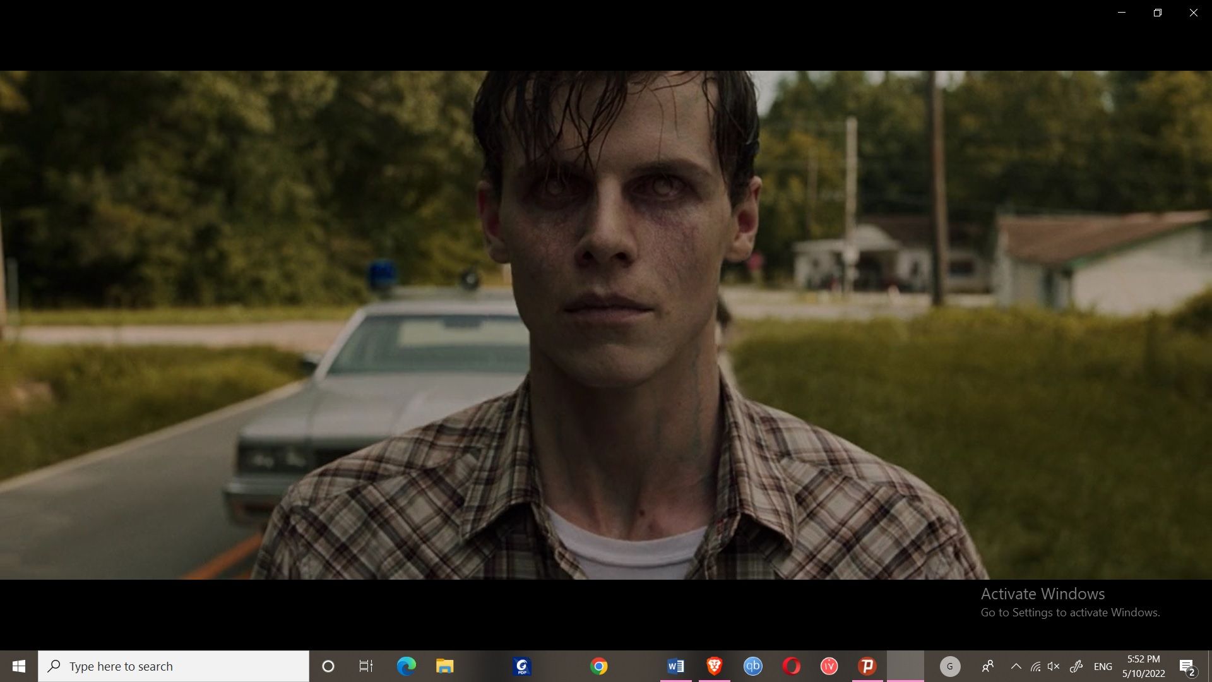The image size is (1212, 682).
Task: Launch Microsoft Edge from taskbar
Action: [x=406, y=666]
